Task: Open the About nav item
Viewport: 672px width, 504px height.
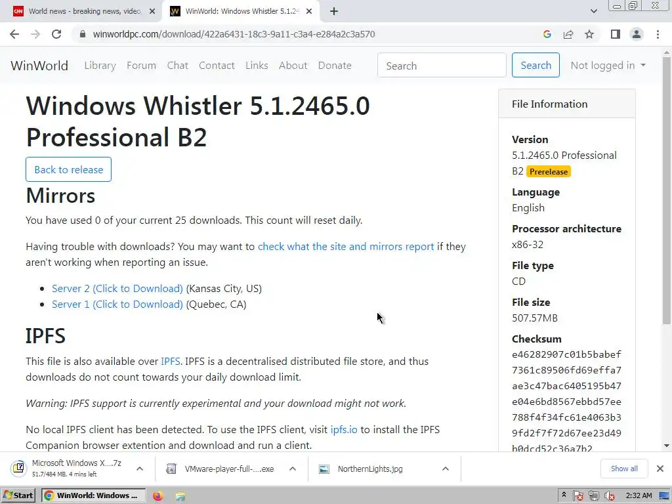Action: tap(293, 66)
